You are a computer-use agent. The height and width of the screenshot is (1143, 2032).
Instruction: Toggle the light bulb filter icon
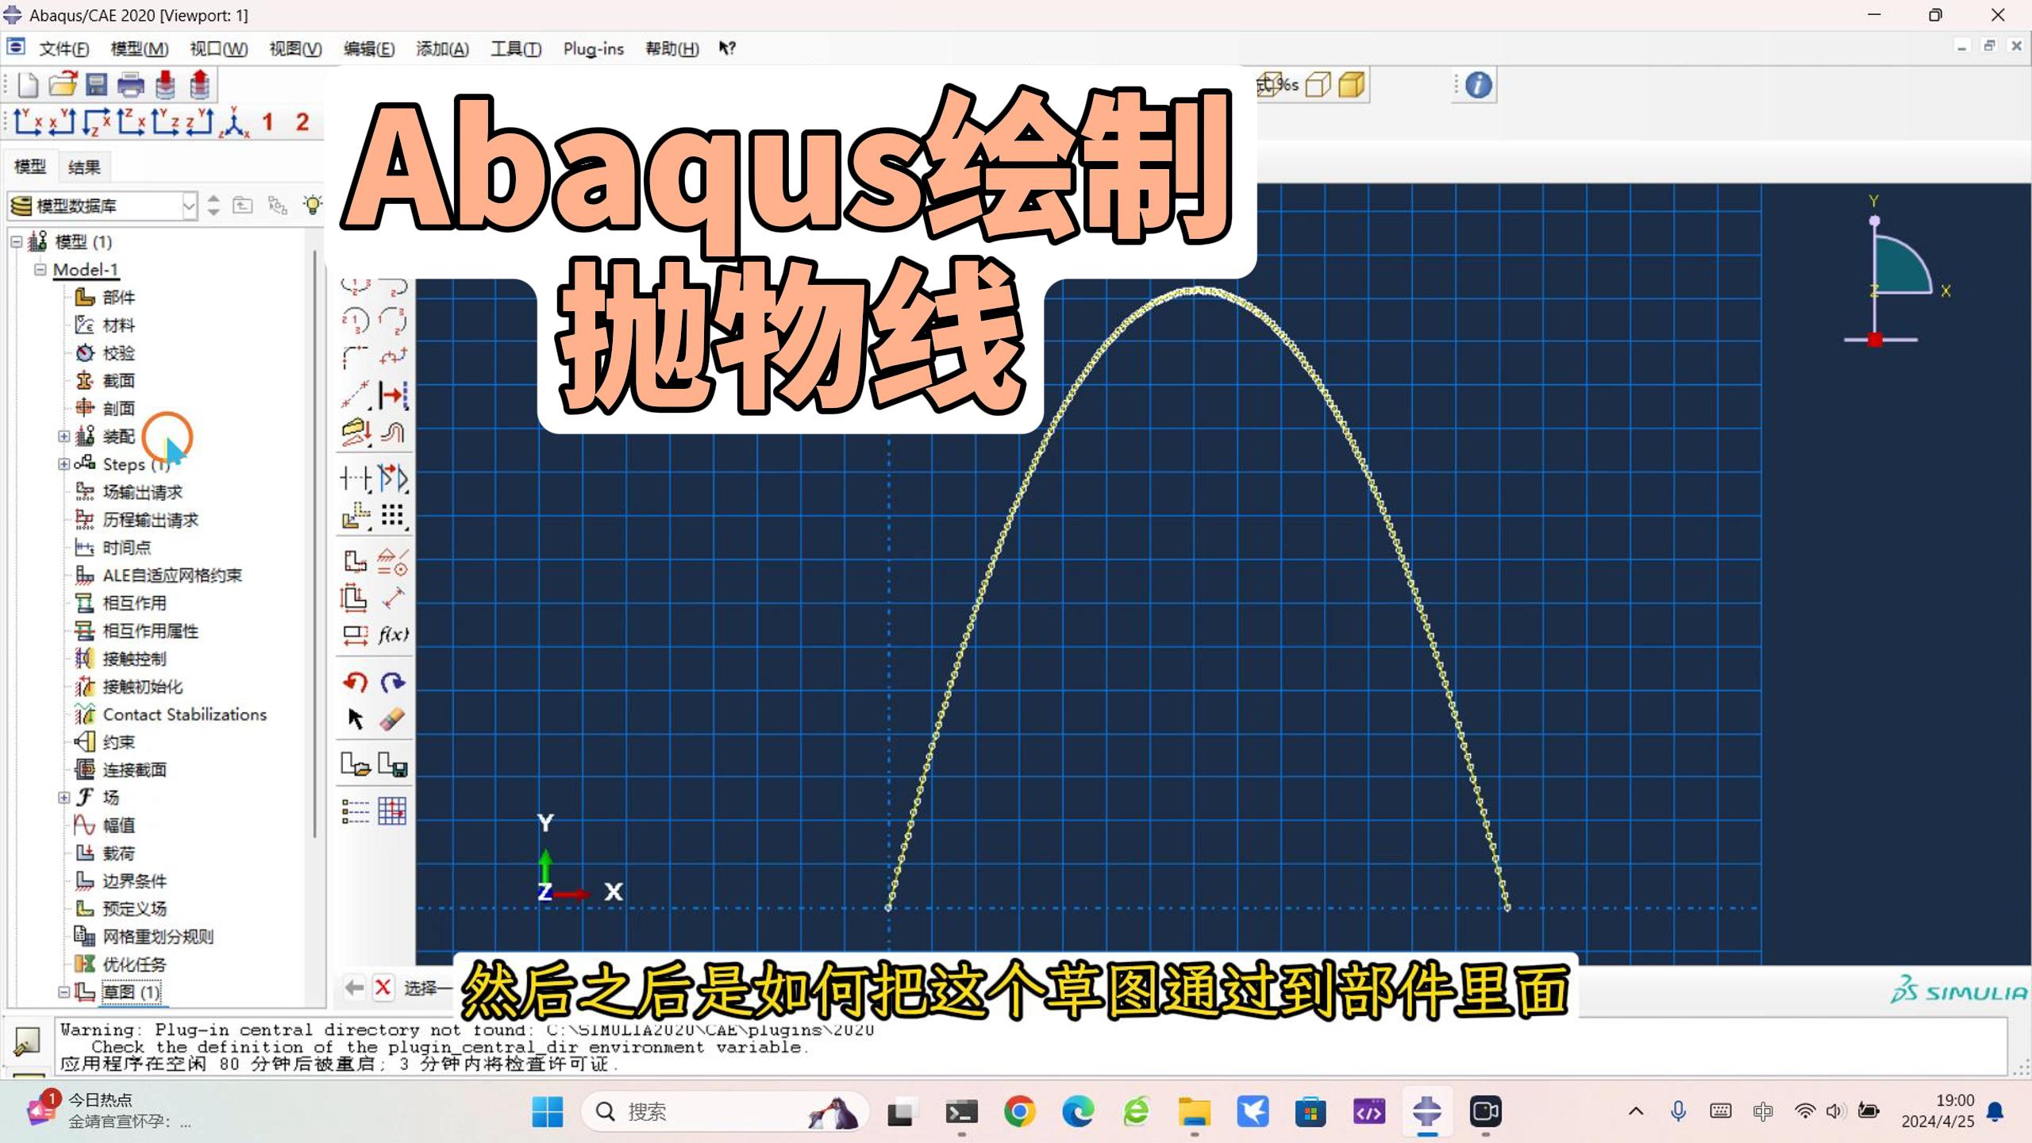point(313,206)
